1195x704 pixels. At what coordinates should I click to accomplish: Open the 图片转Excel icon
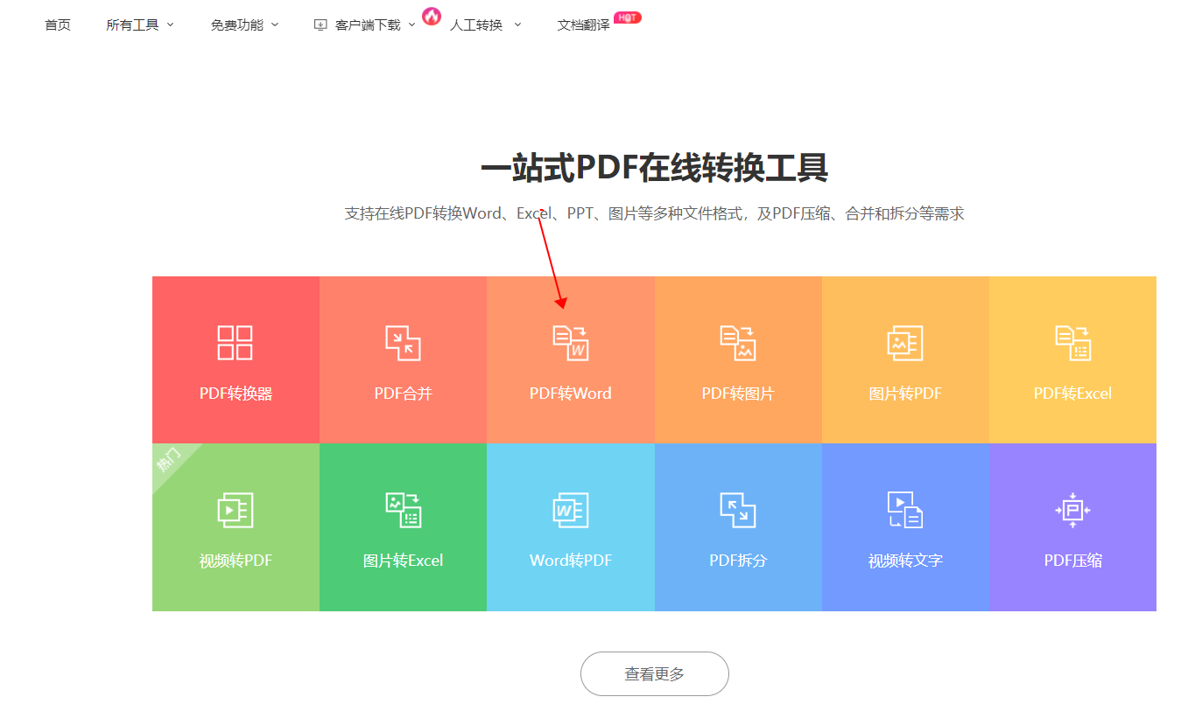pos(404,510)
